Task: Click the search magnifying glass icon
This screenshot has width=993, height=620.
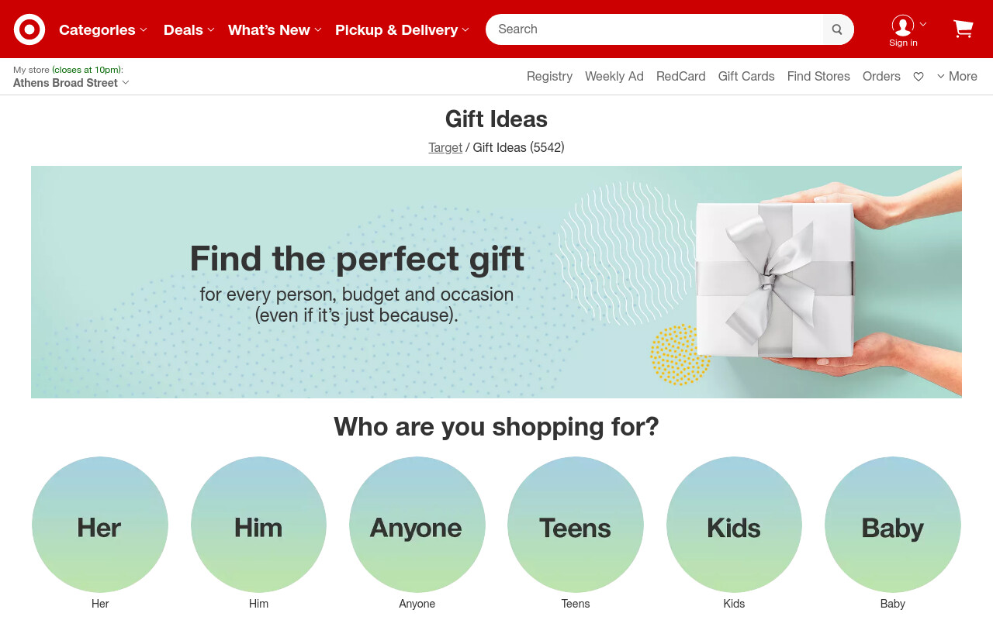Action: [837, 29]
